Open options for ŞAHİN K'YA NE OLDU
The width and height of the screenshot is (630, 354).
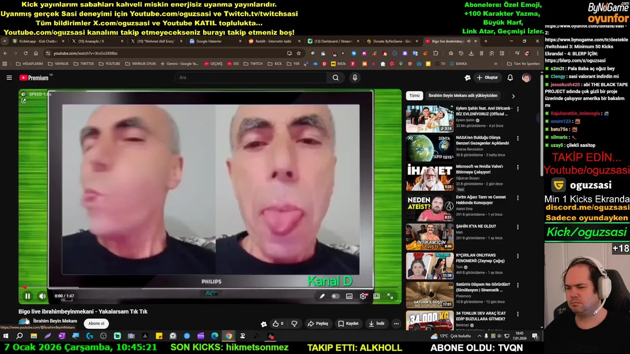[x=518, y=227]
